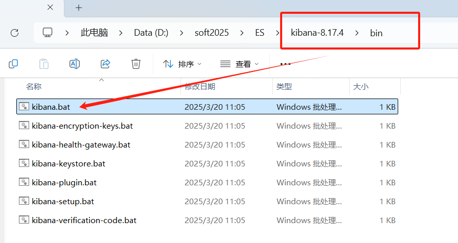Click the Paste icon in toolbar
The image size is (458, 243).
44,64
